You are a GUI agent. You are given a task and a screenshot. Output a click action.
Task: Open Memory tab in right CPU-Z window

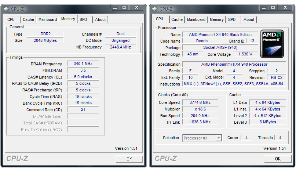[216, 20]
